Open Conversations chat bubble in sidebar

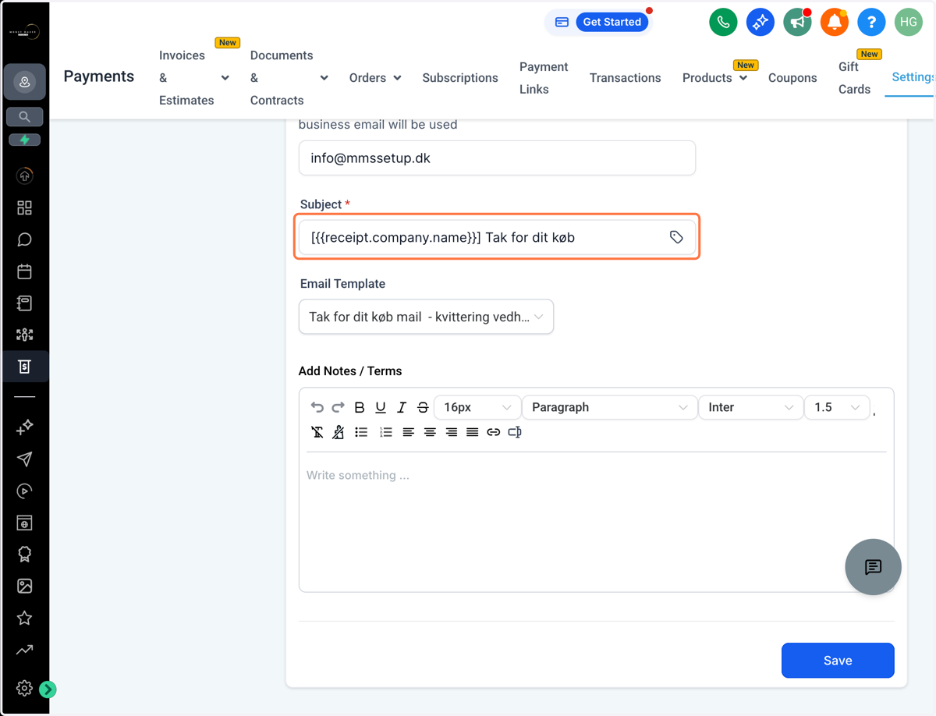coord(24,239)
